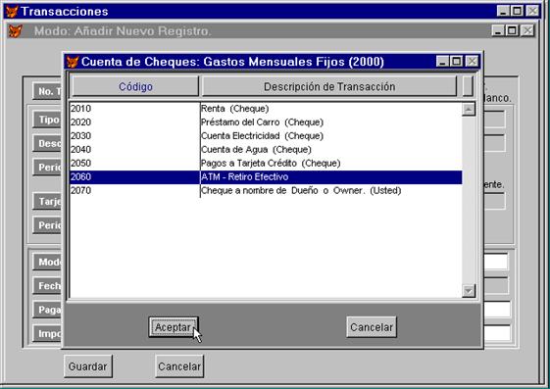Click code 2070 cell
550x389 pixels.
[134, 191]
